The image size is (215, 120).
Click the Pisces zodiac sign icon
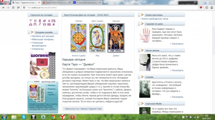pos(54,24)
